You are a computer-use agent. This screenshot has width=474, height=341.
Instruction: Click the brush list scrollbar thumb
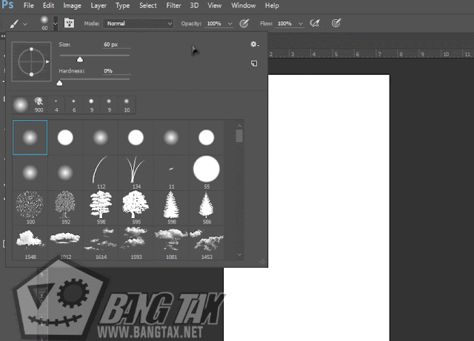[239, 135]
